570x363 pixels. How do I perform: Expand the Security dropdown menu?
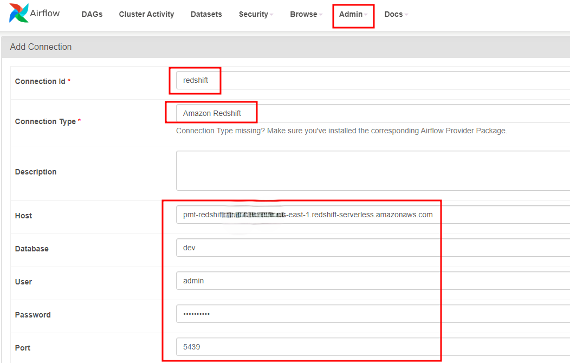pos(256,14)
